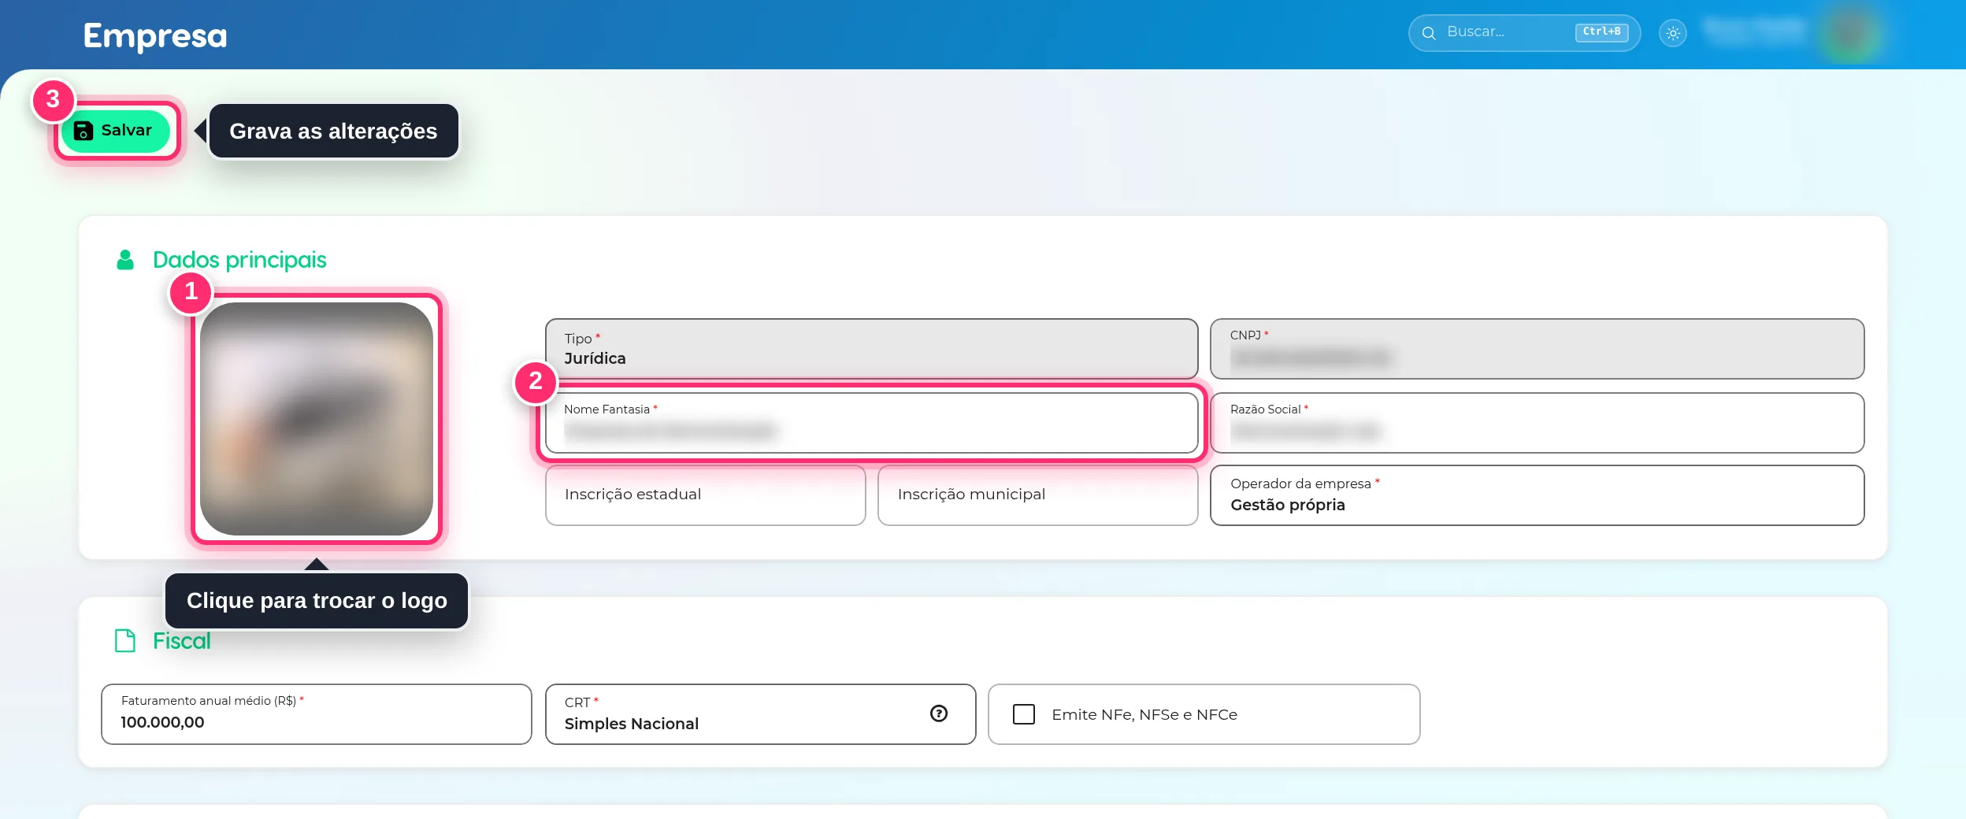Click the Fiscal document icon
The height and width of the screenshot is (819, 1966).
click(x=125, y=640)
